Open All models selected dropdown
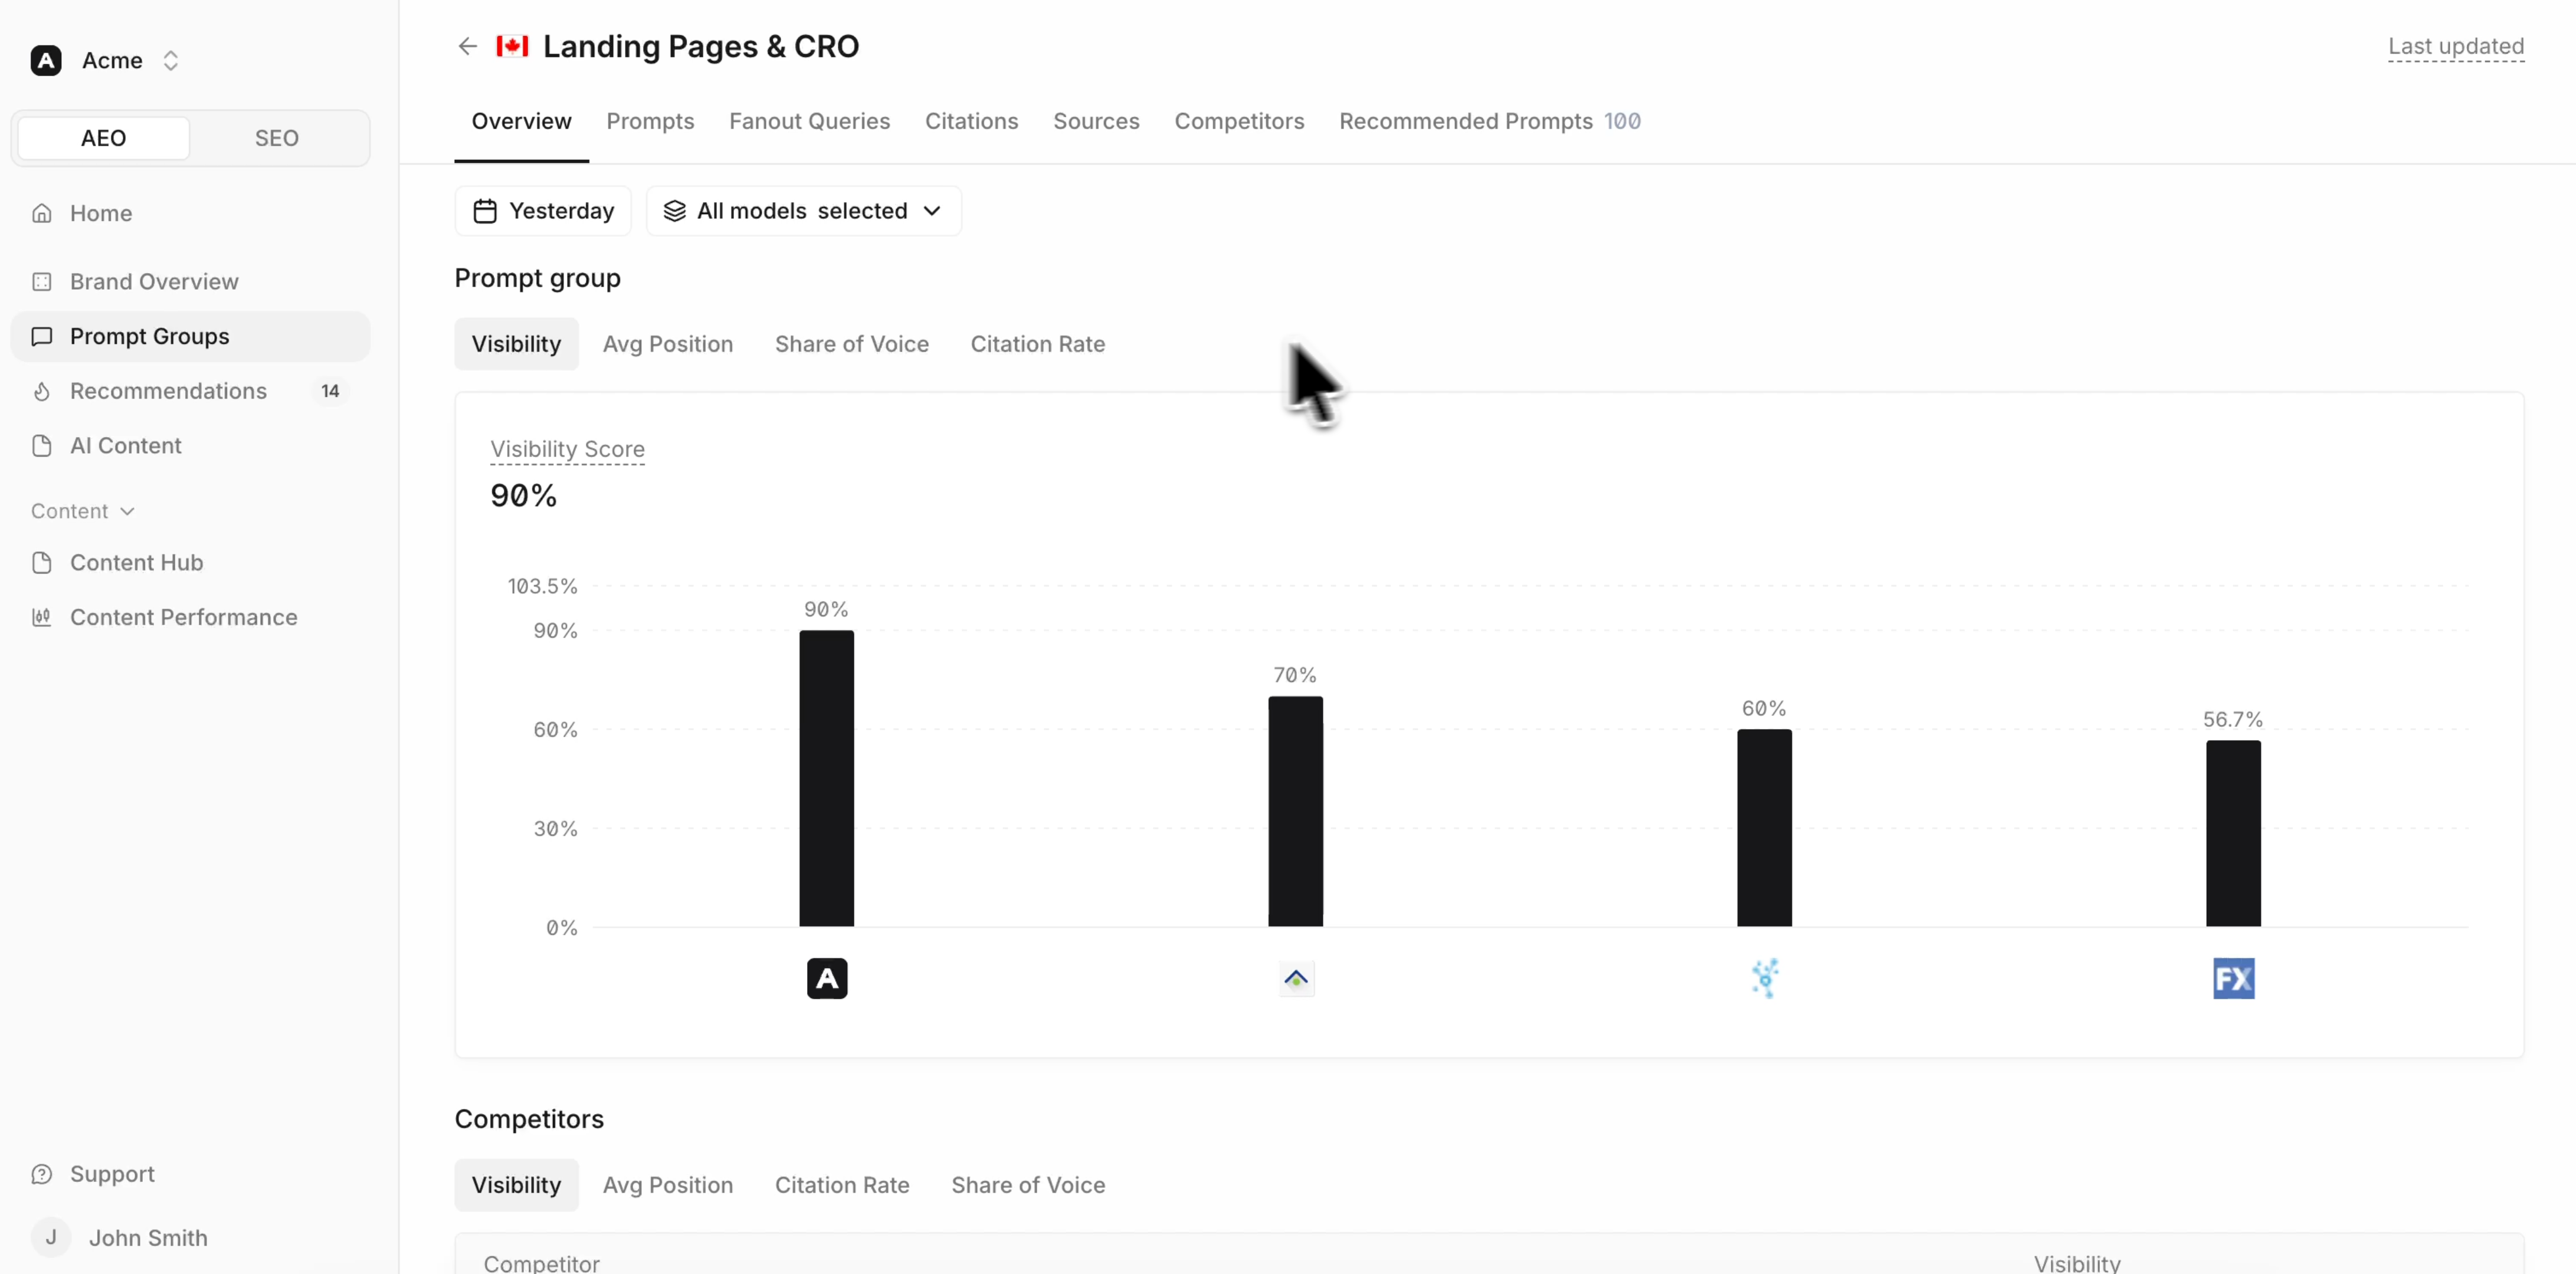 (x=804, y=211)
